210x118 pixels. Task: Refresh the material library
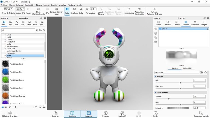pyautogui.click(x=44, y=30)
